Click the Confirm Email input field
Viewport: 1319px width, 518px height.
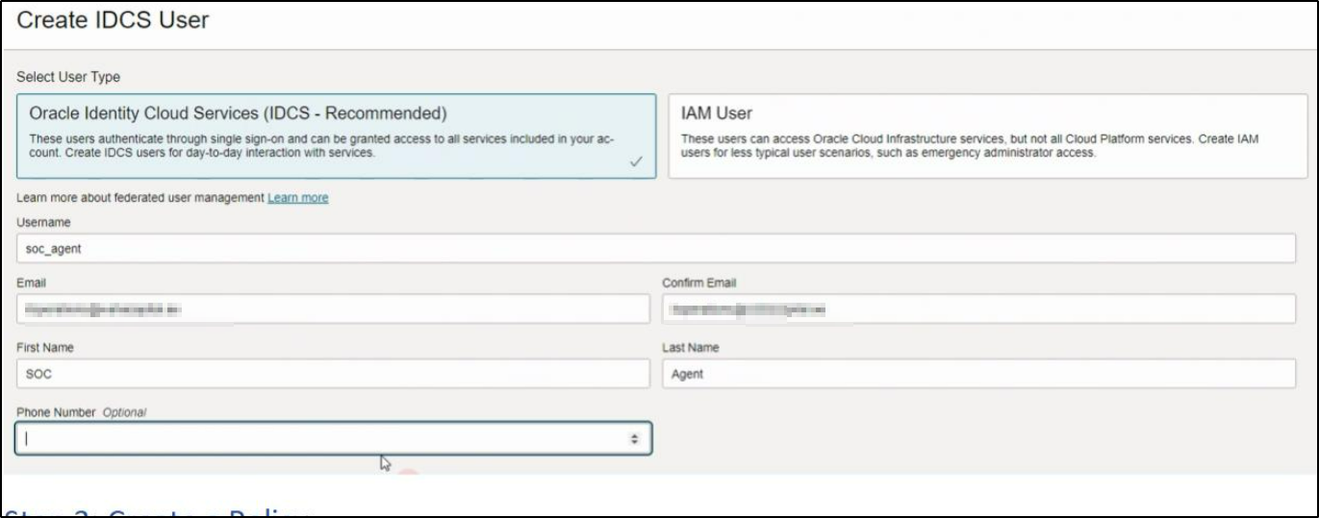[979, 309]
